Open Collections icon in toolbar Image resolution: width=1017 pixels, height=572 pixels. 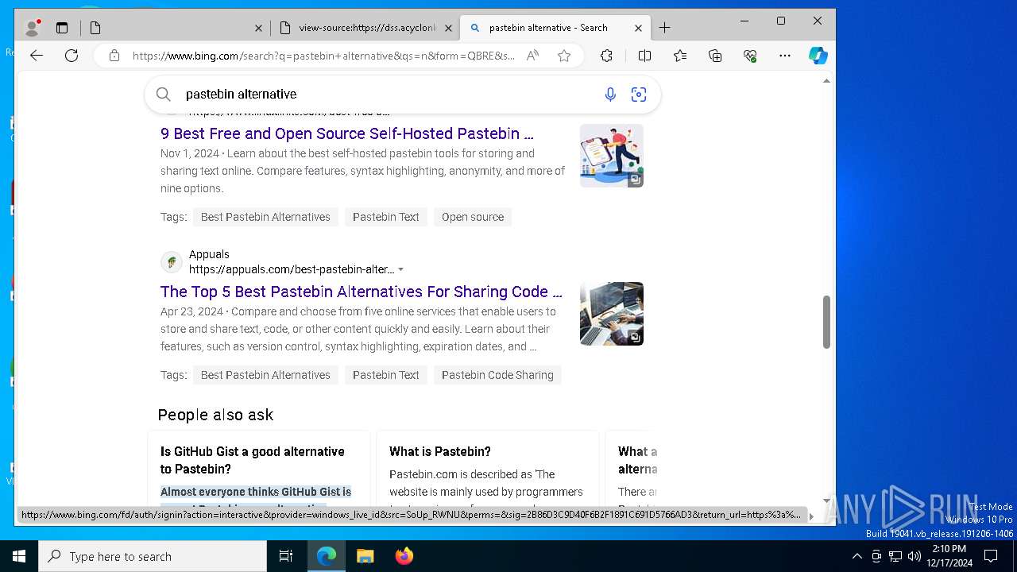[x=715, y=56]
